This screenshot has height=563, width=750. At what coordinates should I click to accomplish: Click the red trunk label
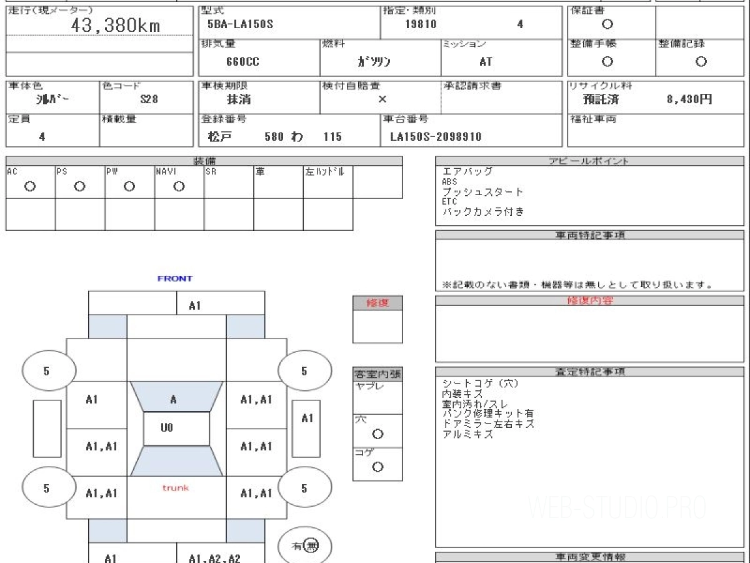(176, 488)
